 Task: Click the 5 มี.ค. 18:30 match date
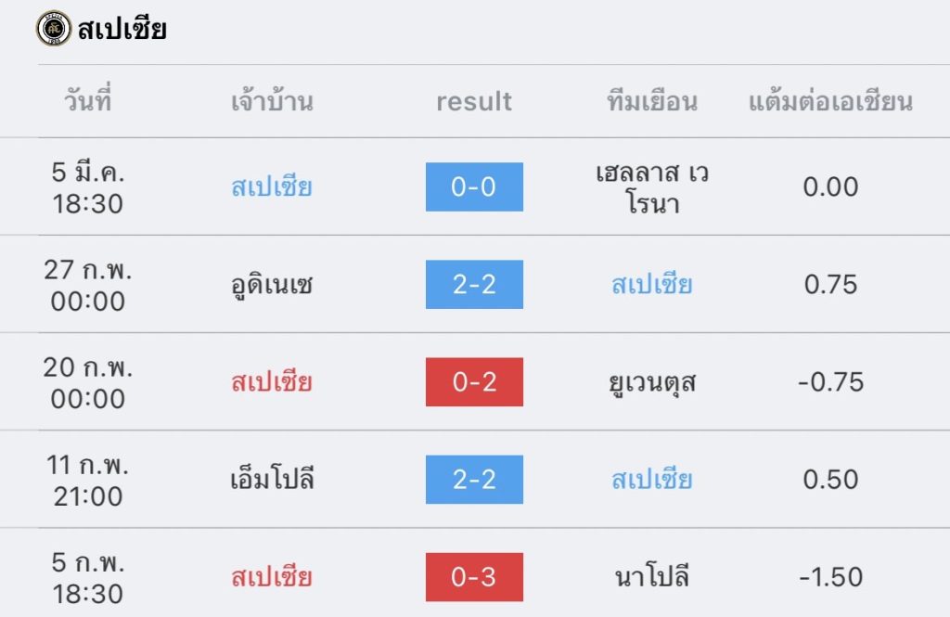coord(88,186)
